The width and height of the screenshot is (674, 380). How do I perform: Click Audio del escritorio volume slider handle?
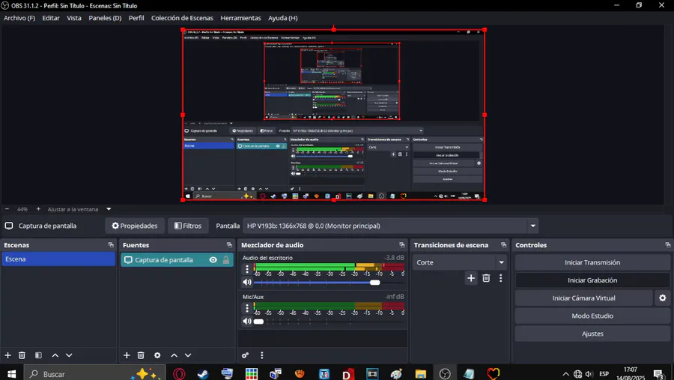[375, 283]
